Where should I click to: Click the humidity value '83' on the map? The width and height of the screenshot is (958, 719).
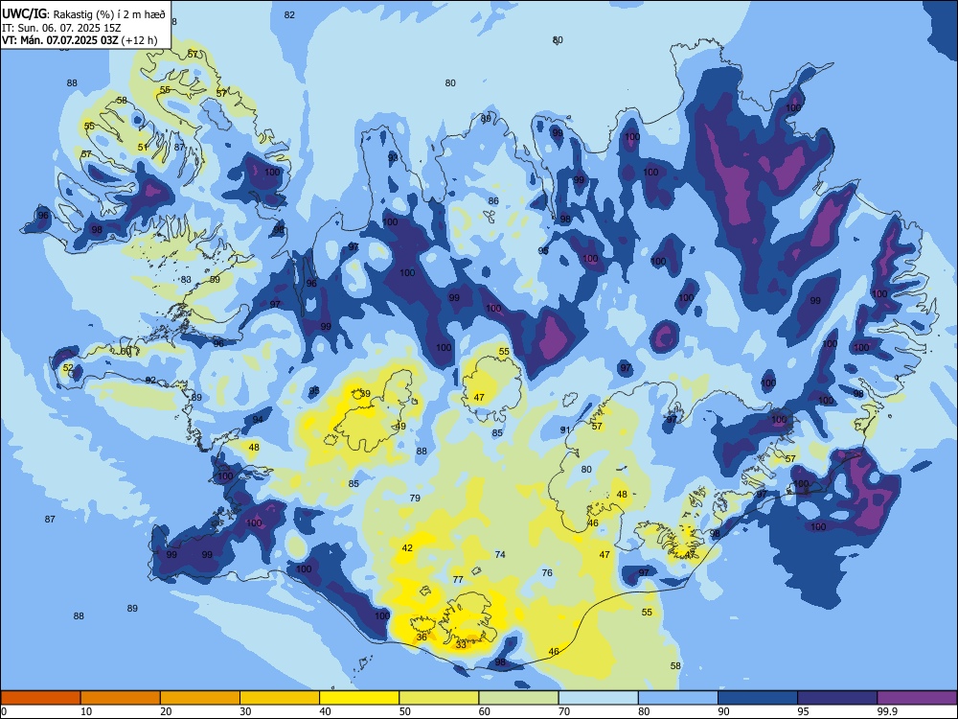[x=186, y=279]
